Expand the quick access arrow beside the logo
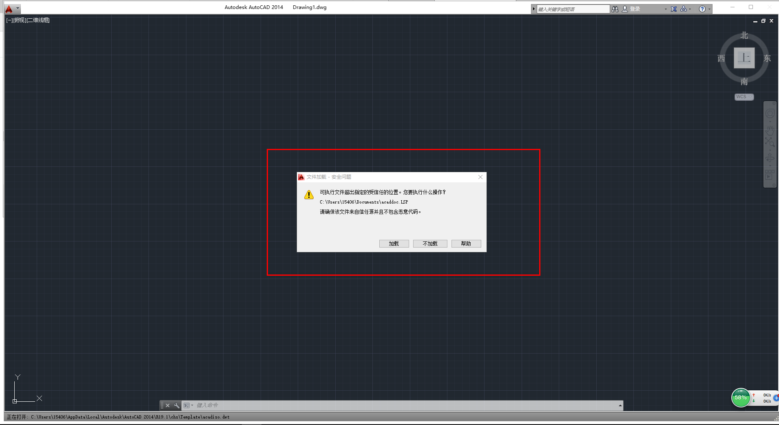 [18, 8]
